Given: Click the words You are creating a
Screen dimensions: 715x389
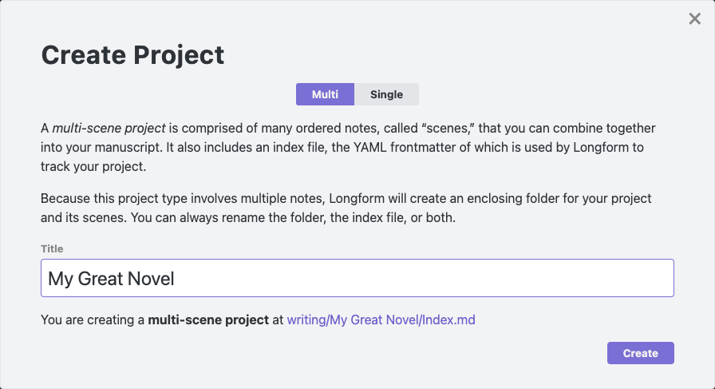Looking at the screenshot, I should 93,320.
